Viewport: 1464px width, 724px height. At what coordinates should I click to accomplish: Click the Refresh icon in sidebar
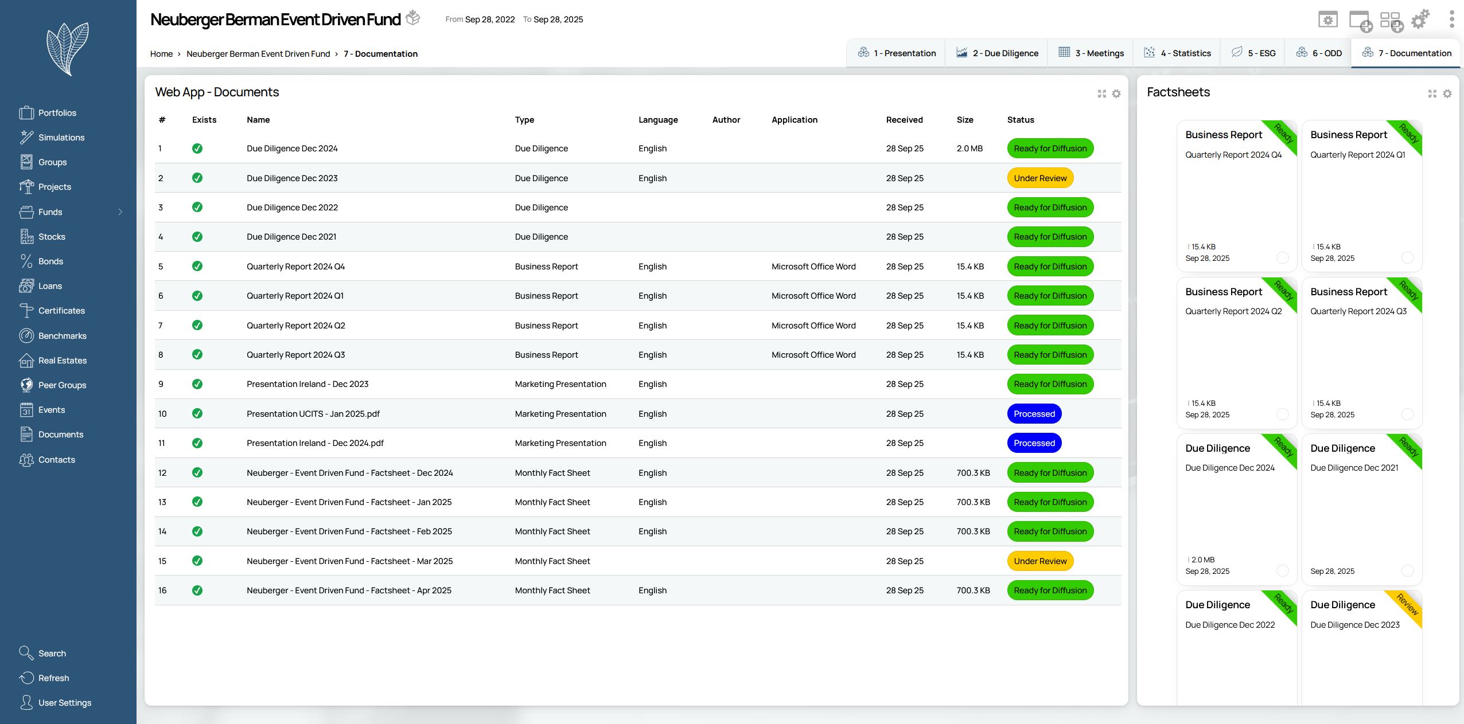coord(26,678)
